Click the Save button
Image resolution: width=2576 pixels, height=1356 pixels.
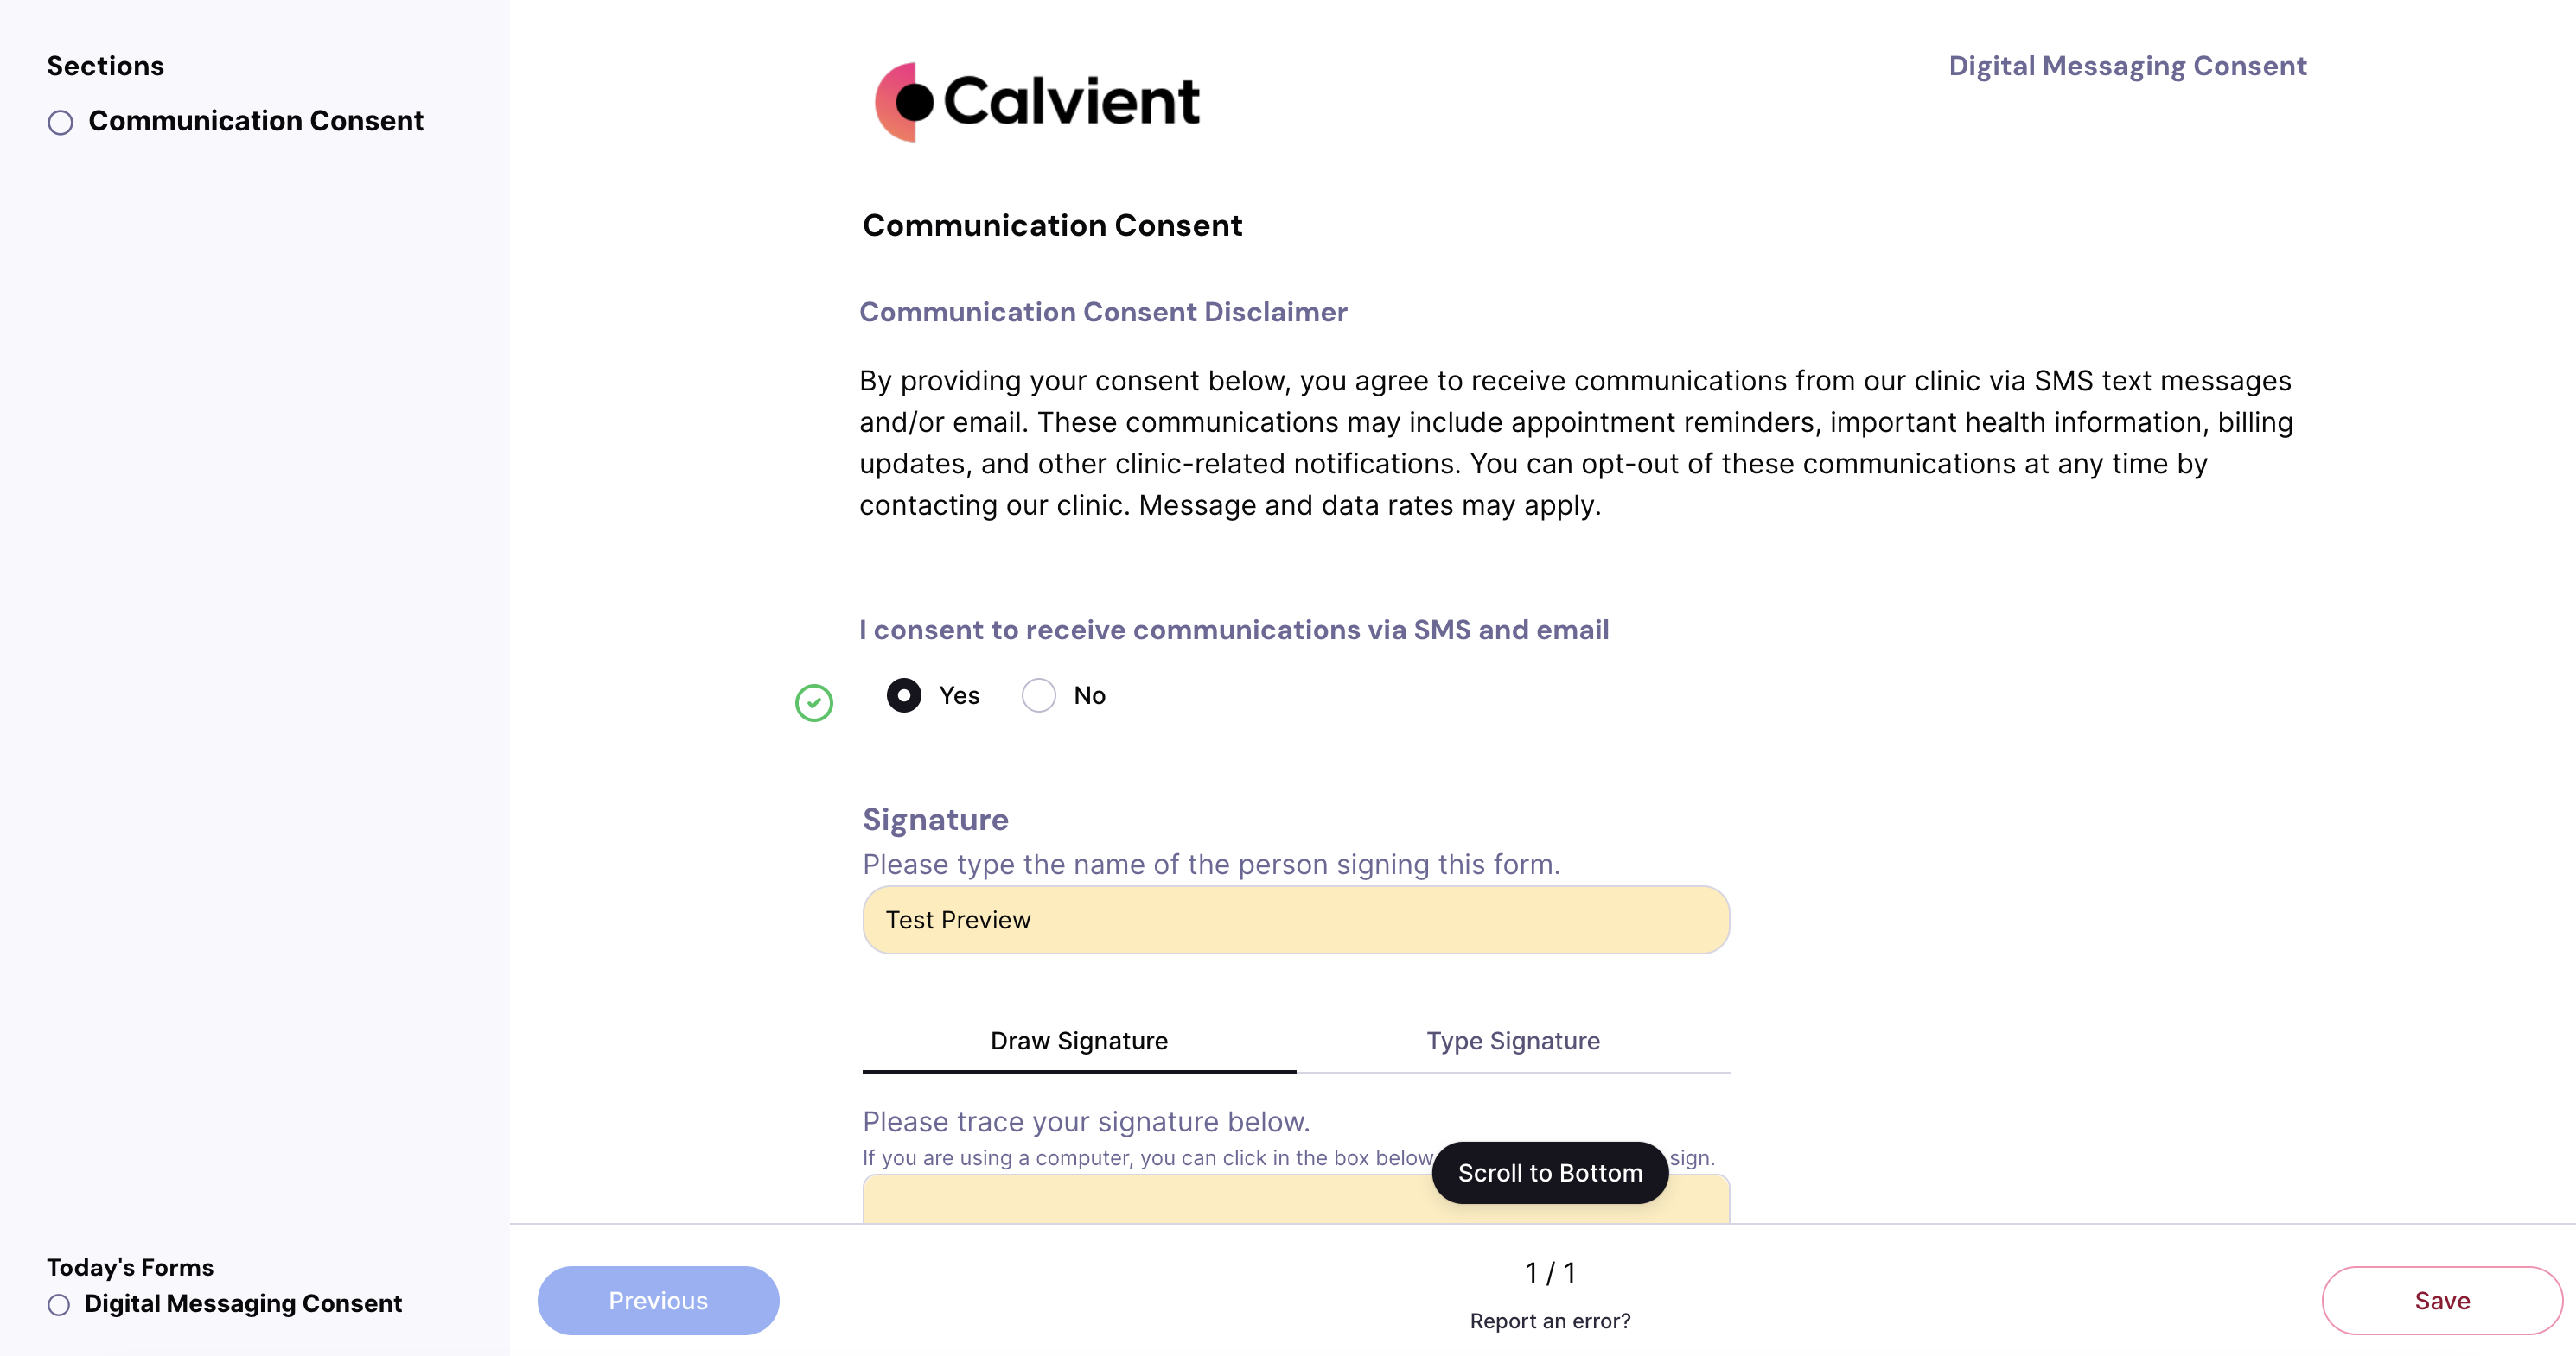pyautogui.click(x=2441, y=1301)
